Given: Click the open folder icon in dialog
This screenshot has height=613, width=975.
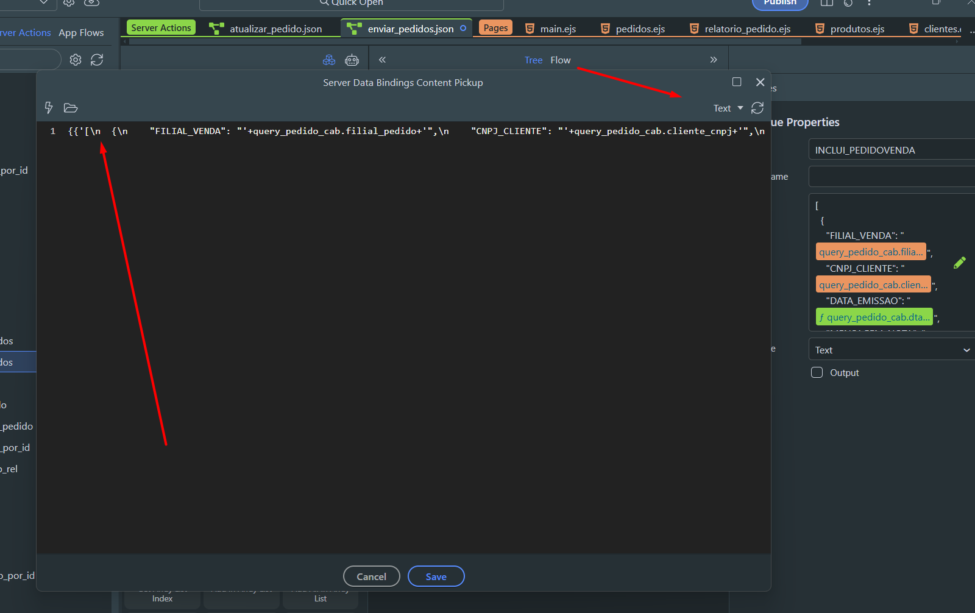Looking at the screenshot, I should tap(71, 108).
